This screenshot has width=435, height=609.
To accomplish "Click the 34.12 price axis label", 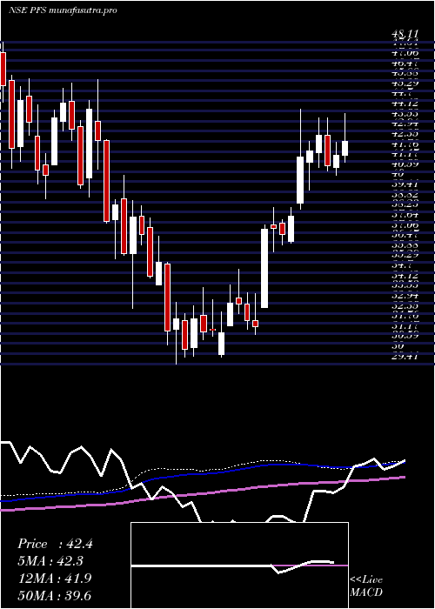I will 405,276.
